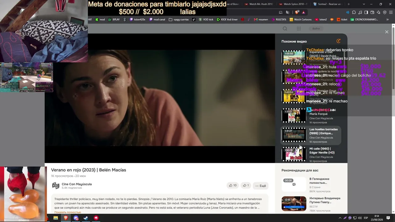Click the TikTok bookmark icon
Image resolution: width=395 pixels, height=222 pixels.
pyautogui.click(x=194, y=19)
